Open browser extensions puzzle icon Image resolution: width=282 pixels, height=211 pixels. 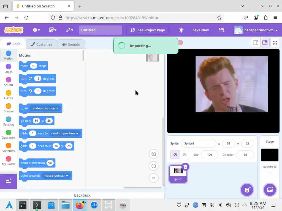click(265, 18)
